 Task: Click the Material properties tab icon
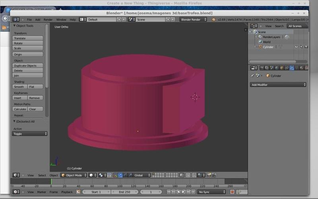[x=301, y=68]
